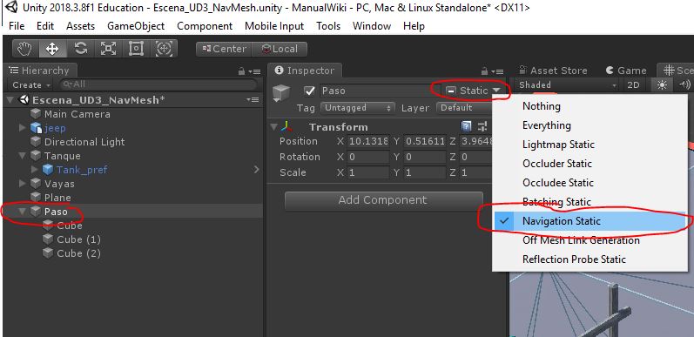Switch to the Asset Store tab
The height and width of the screenshot is (337, 694).
553,71
